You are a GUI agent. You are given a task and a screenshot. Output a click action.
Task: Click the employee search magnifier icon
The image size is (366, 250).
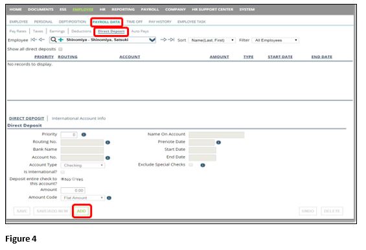[x=54, y=40]
